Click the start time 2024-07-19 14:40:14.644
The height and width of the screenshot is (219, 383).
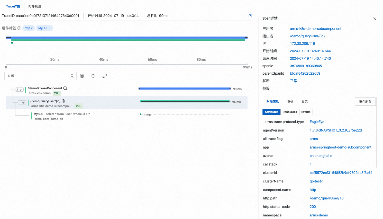click(310, 51)
